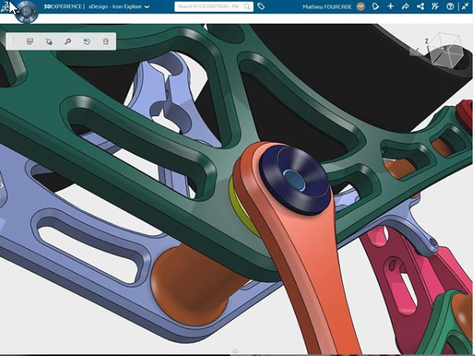Expand the bottom action bar chevron
The width and height of the screenshot is (475, 356).
(236, 351)
